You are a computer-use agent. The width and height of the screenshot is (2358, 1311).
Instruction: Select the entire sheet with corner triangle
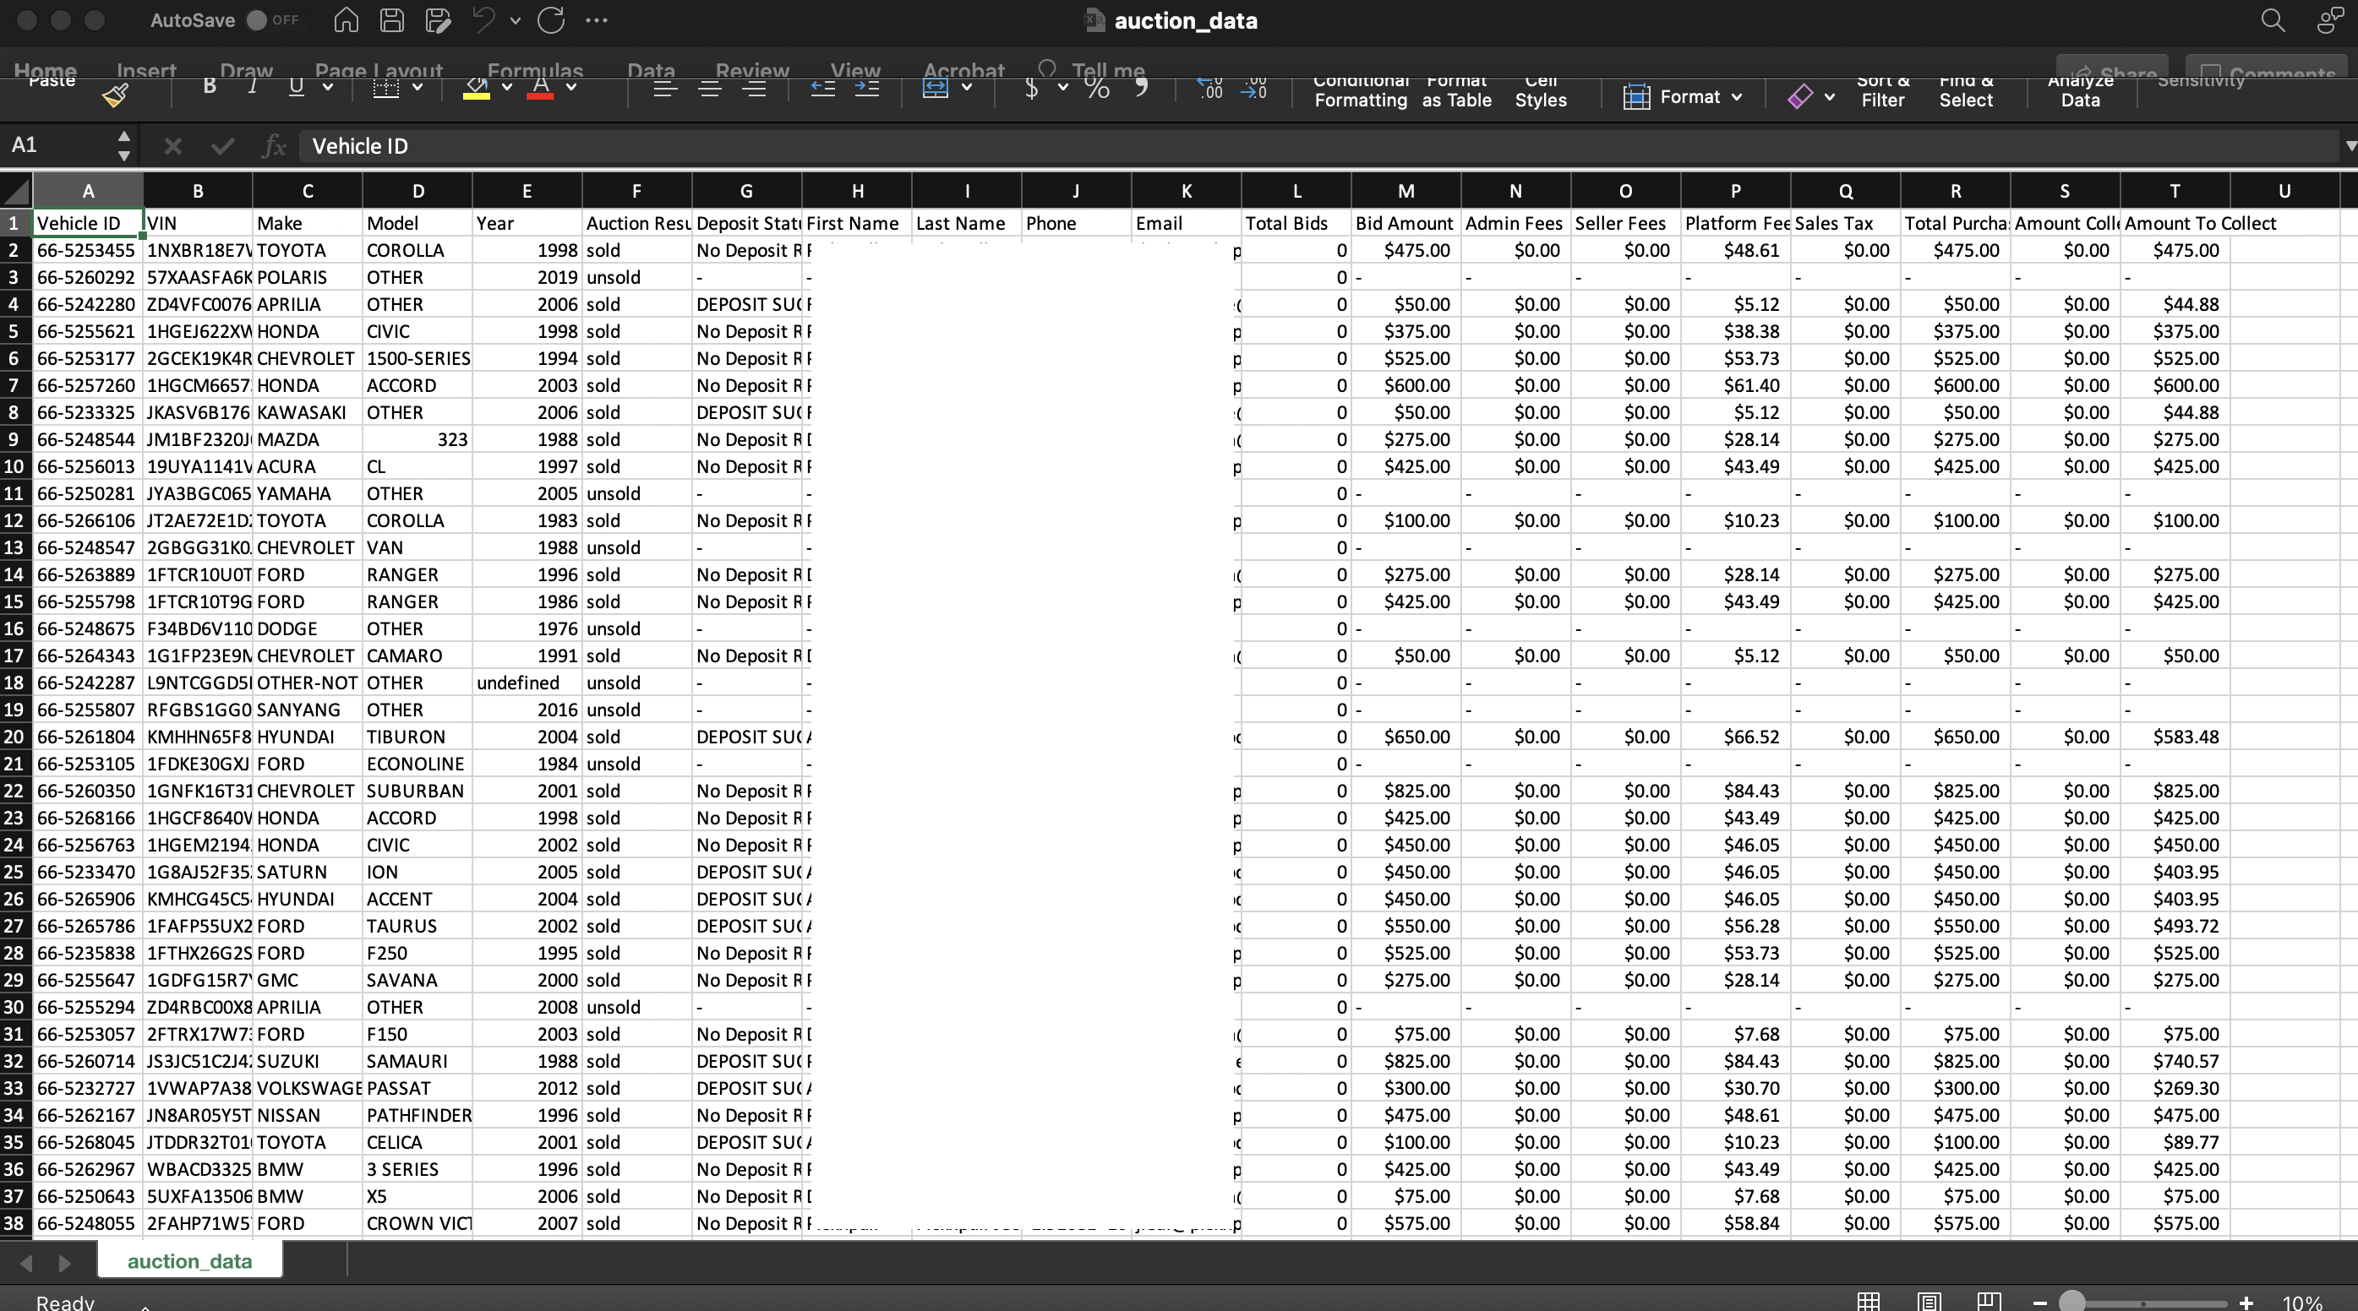tap(15, 190)
